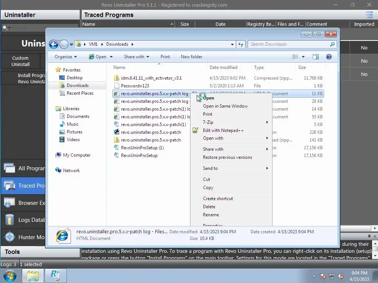Change view with the views icon
378x283 pixels.
point(295,57)
